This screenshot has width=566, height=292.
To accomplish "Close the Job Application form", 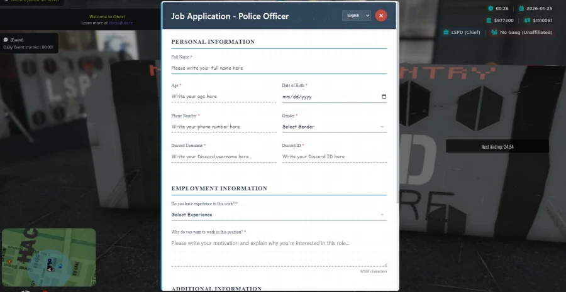I will 381,16.
